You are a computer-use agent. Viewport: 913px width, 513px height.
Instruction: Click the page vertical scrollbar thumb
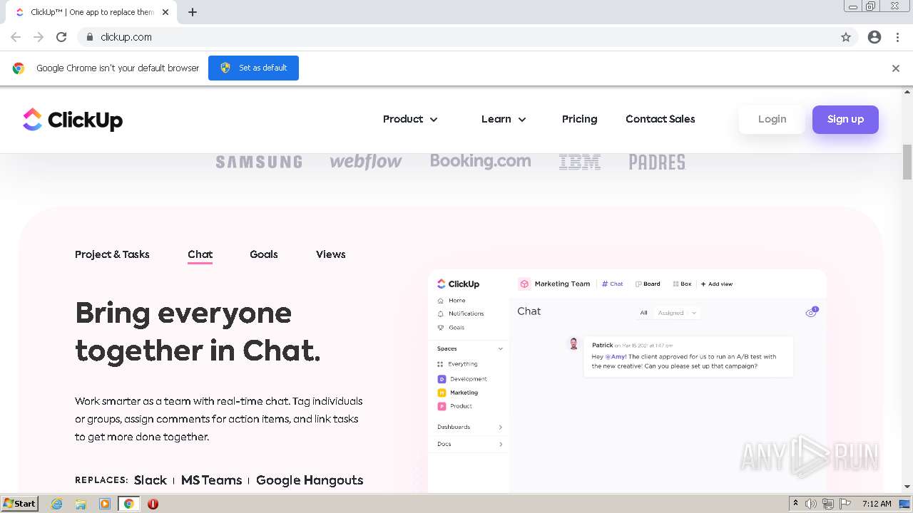click(x=907, y=162)
